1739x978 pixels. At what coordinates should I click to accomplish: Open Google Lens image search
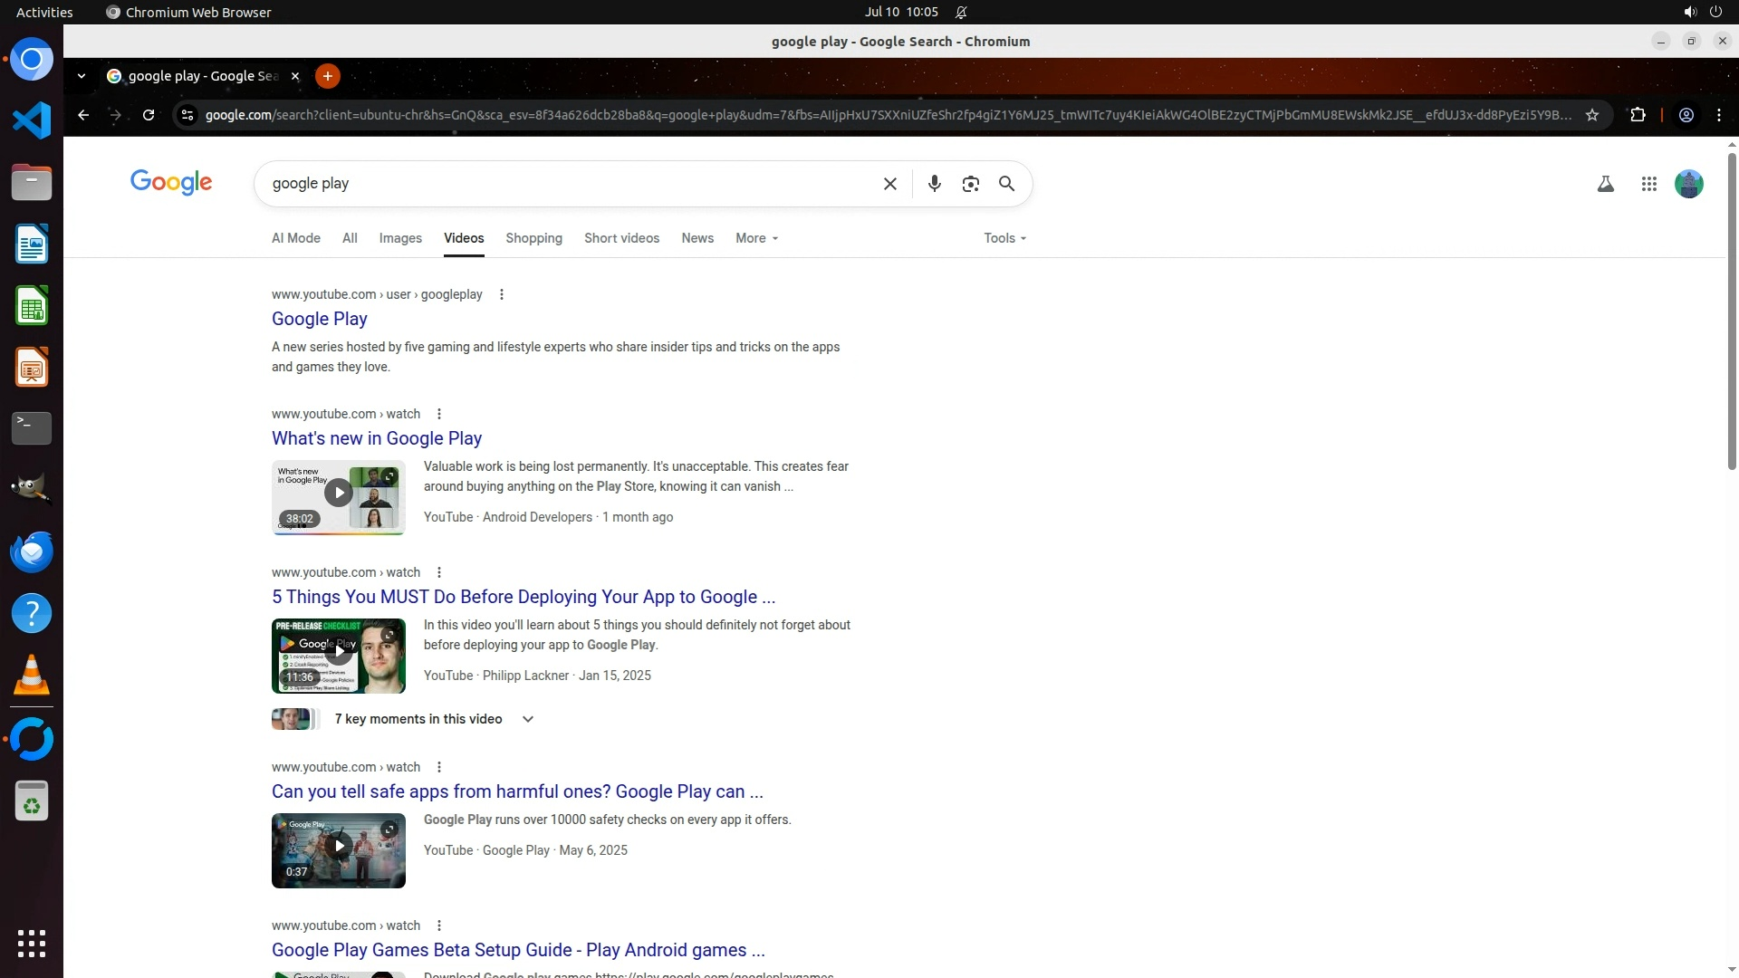(x=970, y=184)
